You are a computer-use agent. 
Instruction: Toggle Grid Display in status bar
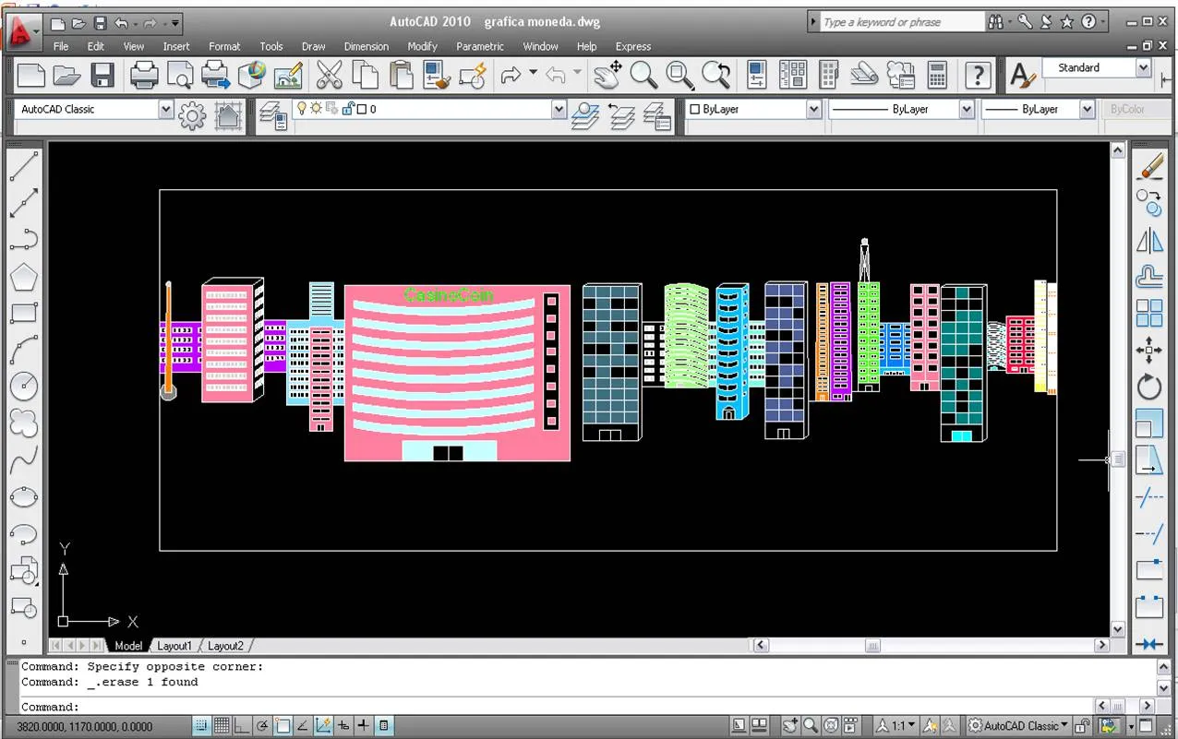[x=222, y=726]
